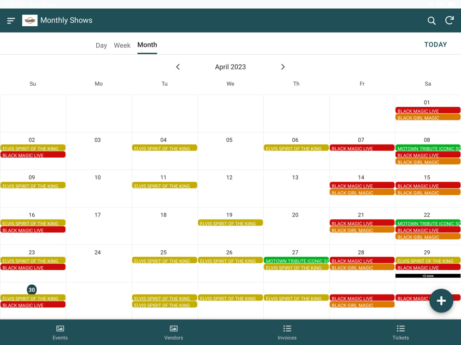Click the app logo next to Monthly Shows

30,20
